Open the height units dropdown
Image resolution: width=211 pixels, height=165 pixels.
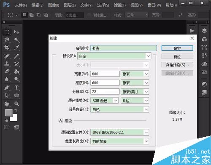(135, 83)
